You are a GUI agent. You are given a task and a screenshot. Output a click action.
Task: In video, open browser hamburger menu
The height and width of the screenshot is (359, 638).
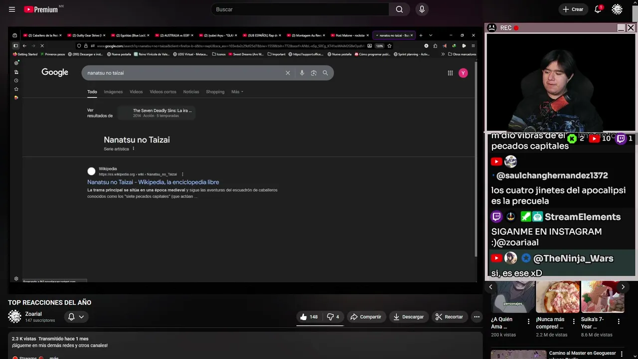point(473,46)
